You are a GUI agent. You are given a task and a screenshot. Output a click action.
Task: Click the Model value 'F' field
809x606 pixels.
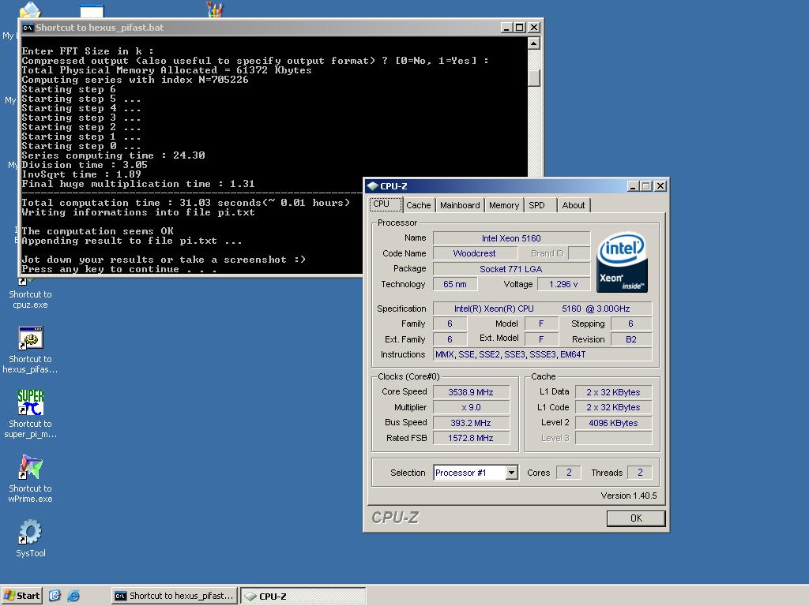[541, 323]
